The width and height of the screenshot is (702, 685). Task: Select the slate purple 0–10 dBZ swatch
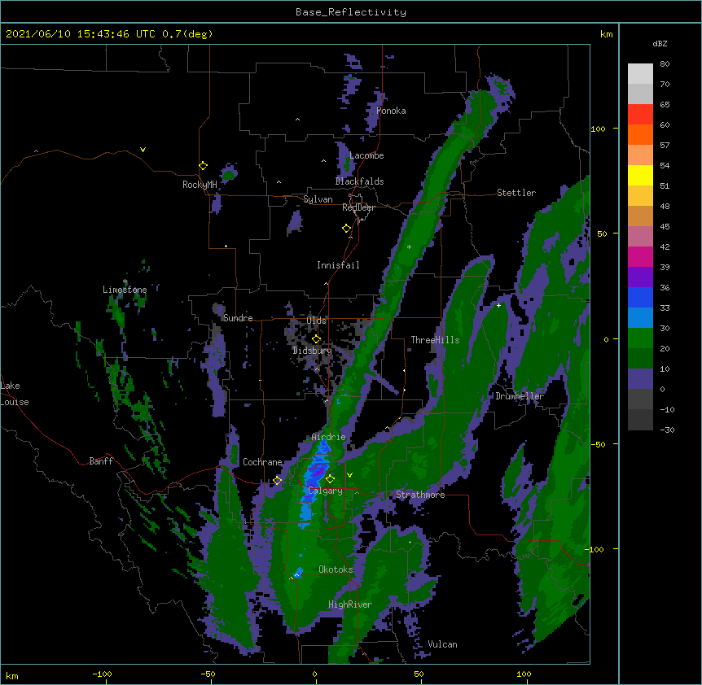tap(640, 379)
